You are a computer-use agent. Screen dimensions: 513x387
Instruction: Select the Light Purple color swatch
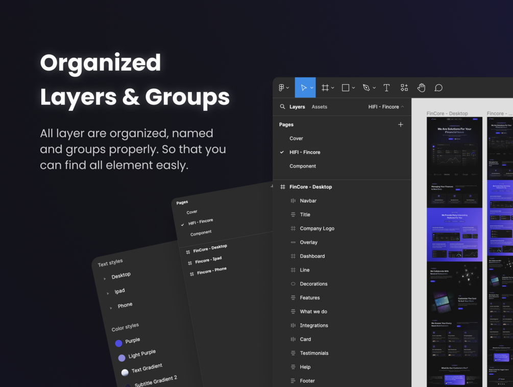[121, 358]
